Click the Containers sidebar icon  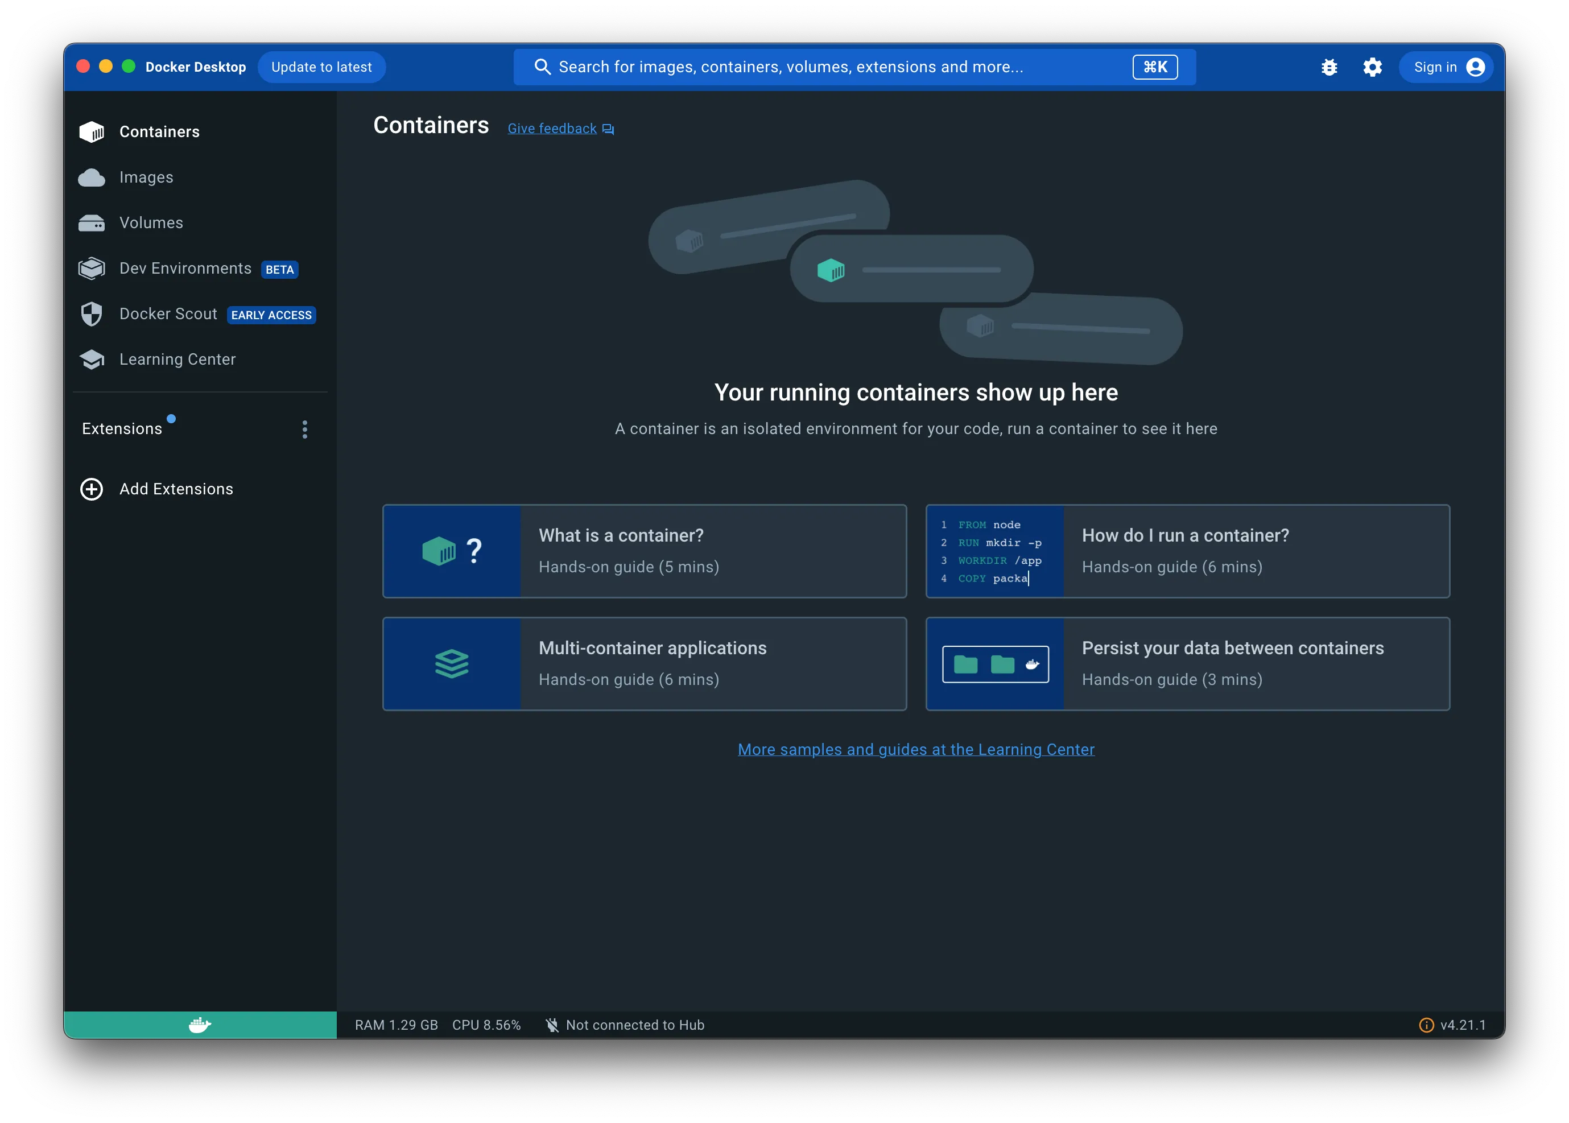[x=92, y=131]
